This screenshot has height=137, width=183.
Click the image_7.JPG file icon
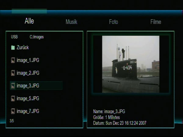click(x=13, y=111)
